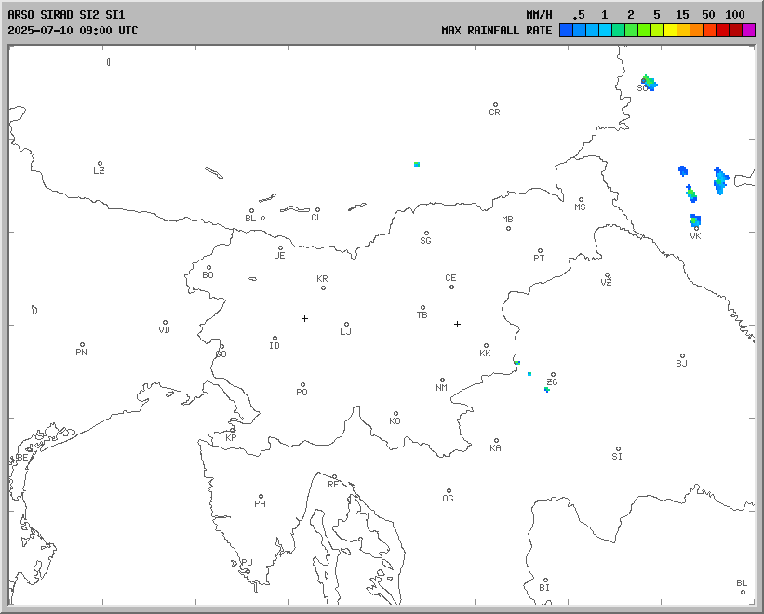Click the ZG city label
This screenshot has height=614, width=764.
click(x=552, y=381)
